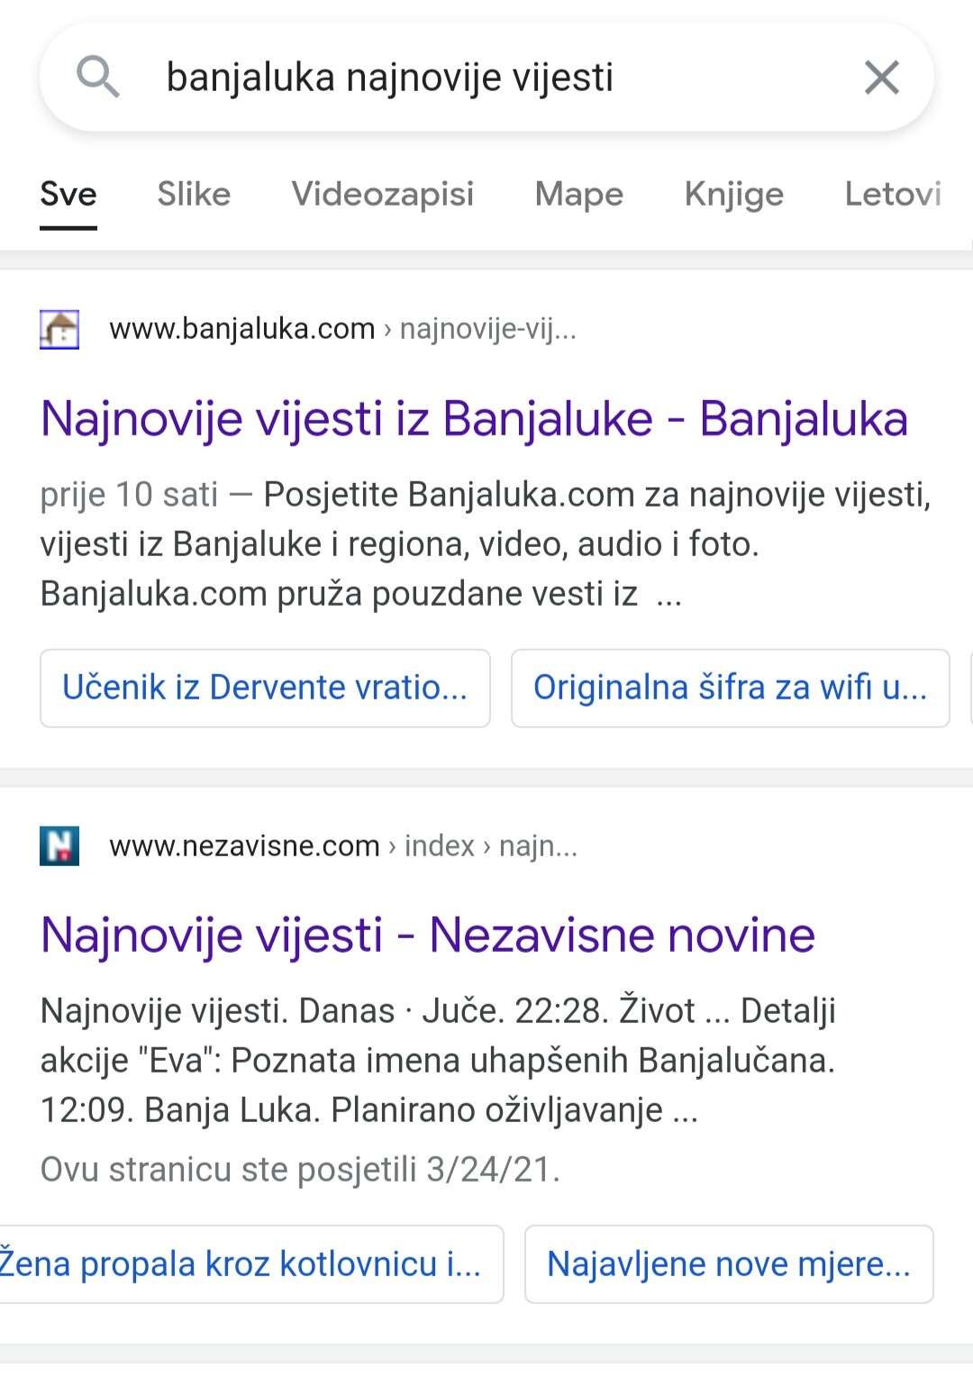Screen dimensions: 973x1378
Task: Open "Žena propala kroz kotlovnicu" sitelink
Action: (243, 1264)
